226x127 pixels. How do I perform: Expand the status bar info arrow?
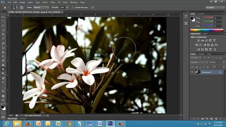[x=48, y=115]
